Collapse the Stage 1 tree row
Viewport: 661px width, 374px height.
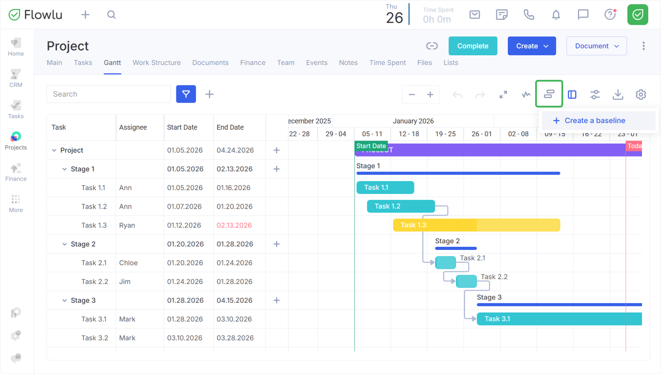[x=64, y=169]
